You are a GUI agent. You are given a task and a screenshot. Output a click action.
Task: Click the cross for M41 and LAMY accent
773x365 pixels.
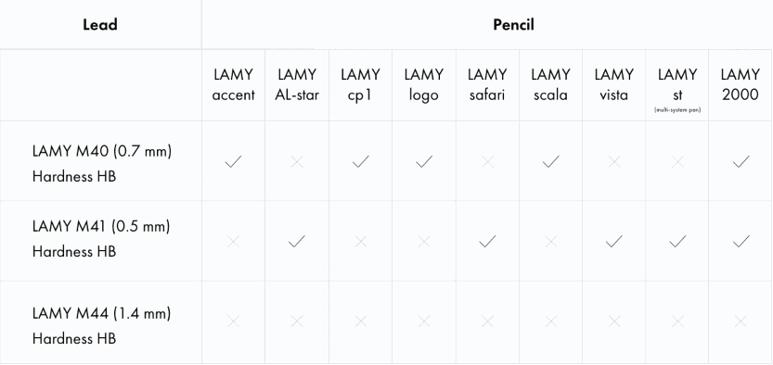233,242
